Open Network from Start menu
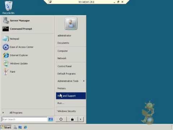The image size is (173, 130). click(x=71, y=58)
